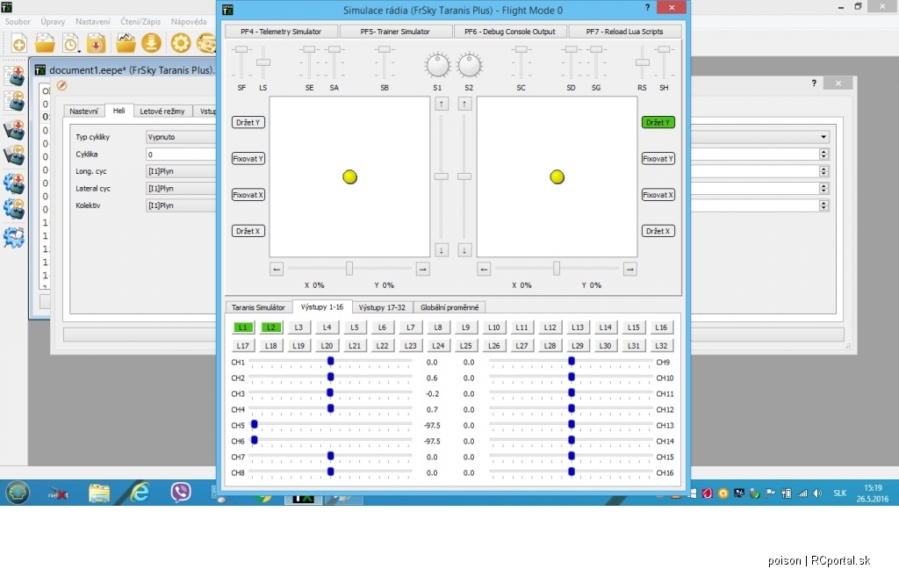Toggle logical switch L1
Viewport: 899px width, 569px height.
243,328
